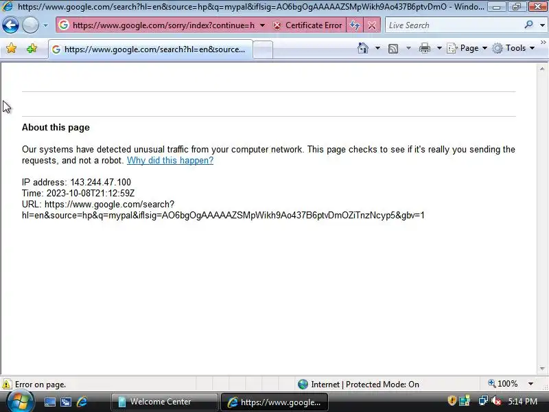The image size is (549, 412).
Task: Click 'Internet | Protected Mode: On' status text
Action: [x=365, y=385]
